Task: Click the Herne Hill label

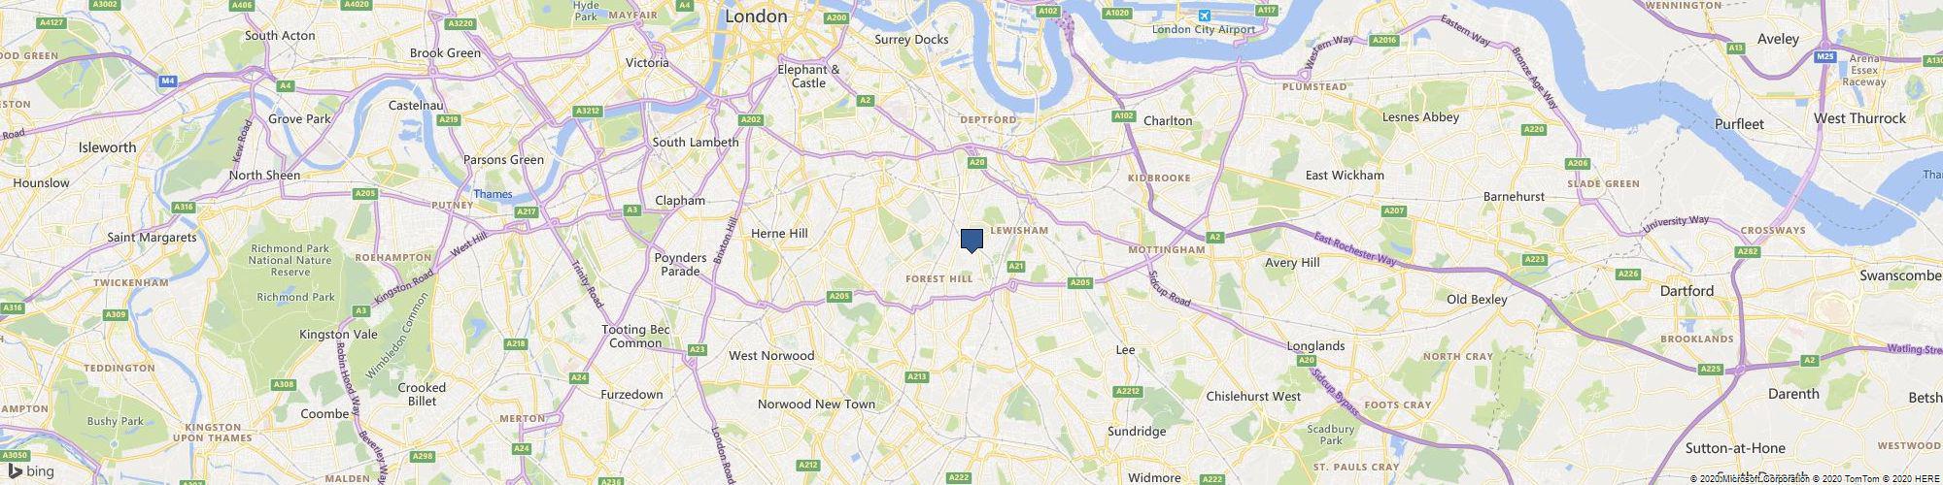Action: 779,234
